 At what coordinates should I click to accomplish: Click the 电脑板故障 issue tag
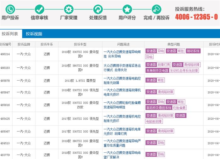tap(154, 121)
